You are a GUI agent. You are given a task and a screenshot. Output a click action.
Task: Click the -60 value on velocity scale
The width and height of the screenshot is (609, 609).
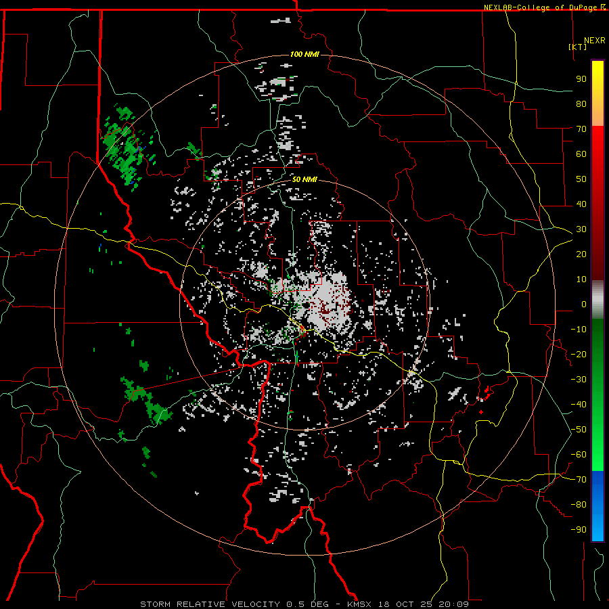(x=579, y=455)
